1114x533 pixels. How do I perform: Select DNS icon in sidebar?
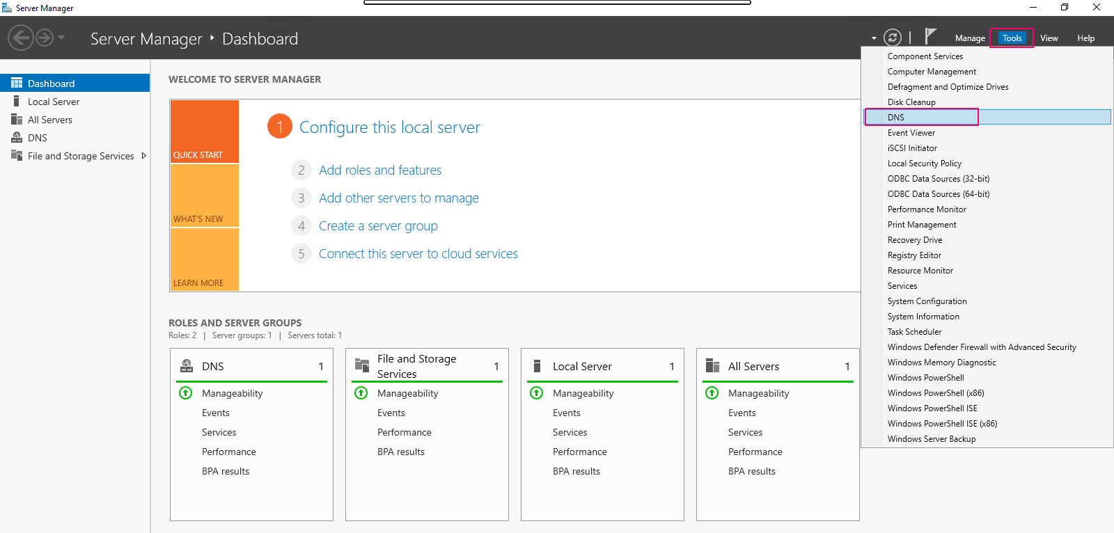(x=17, y=137)
